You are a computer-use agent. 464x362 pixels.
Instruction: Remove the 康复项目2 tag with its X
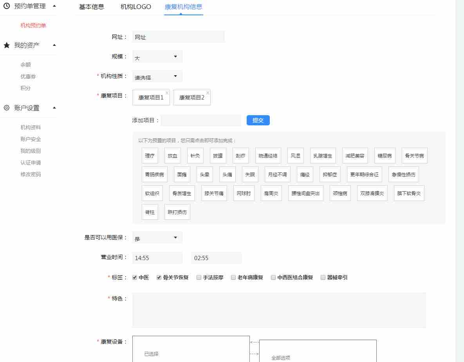tap(208, 93)
